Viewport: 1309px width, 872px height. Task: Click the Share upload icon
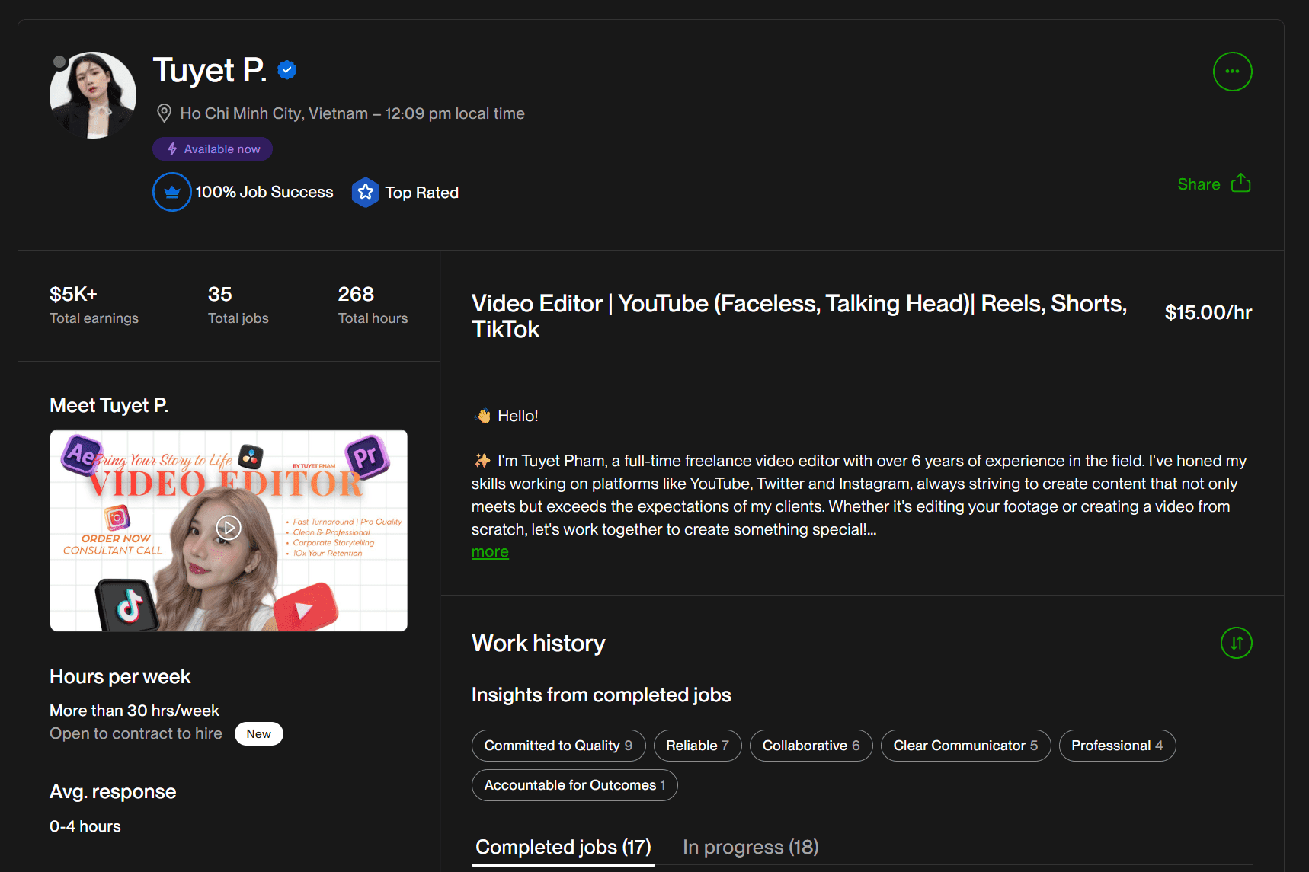[x=1240, y=184]
